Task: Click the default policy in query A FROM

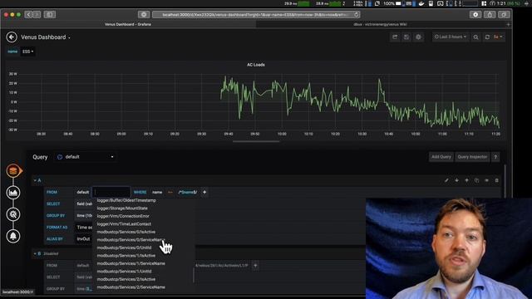Action: [x=83, y=192]
